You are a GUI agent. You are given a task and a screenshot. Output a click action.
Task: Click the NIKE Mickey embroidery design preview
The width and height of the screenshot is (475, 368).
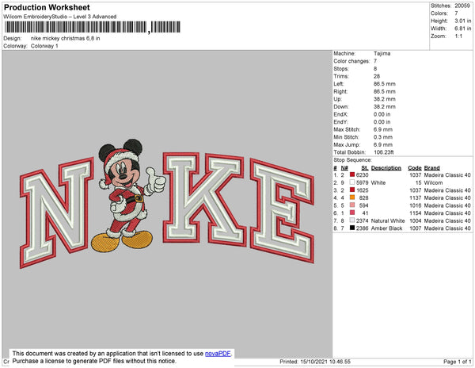tap(167, 204)
